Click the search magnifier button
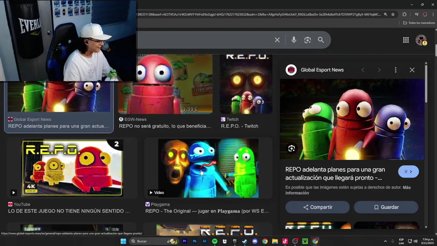 pos(321,40)
